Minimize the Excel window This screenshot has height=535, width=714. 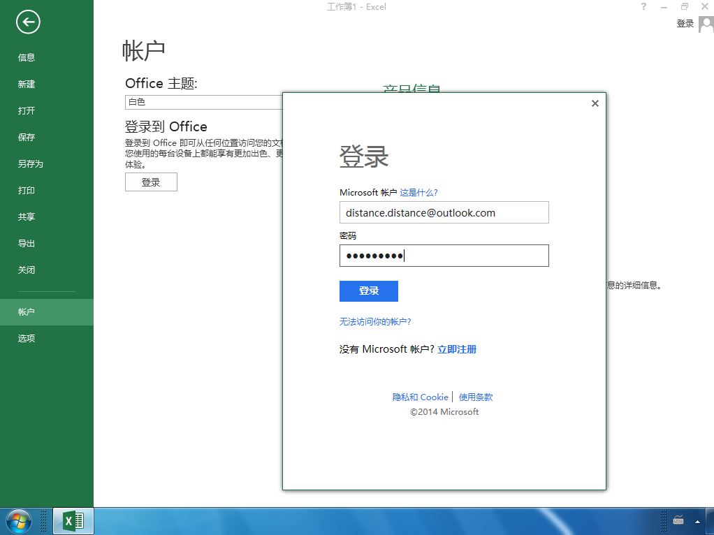(664, 7)
